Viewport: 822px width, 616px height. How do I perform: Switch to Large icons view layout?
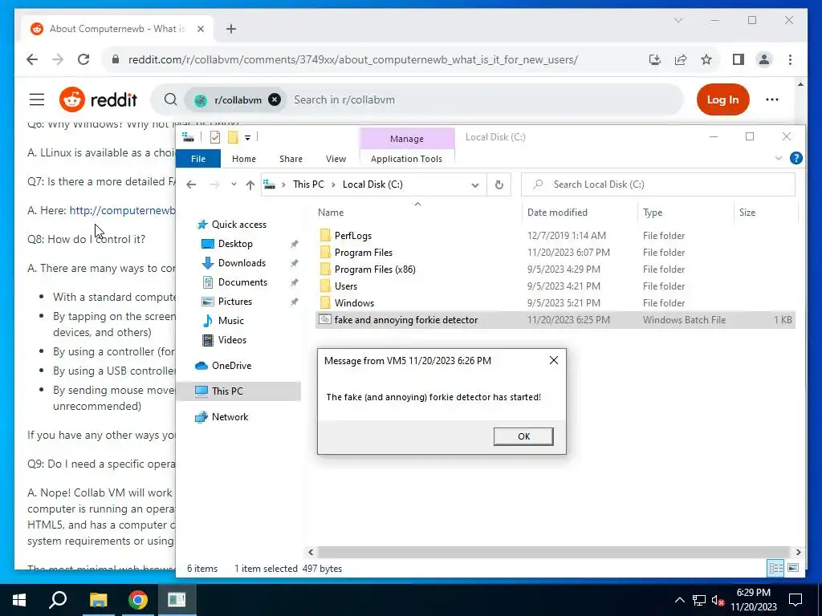tap(792, 568)
